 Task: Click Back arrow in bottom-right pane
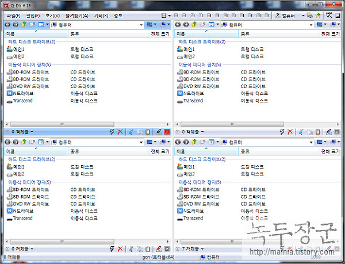[x=178, y=142]
